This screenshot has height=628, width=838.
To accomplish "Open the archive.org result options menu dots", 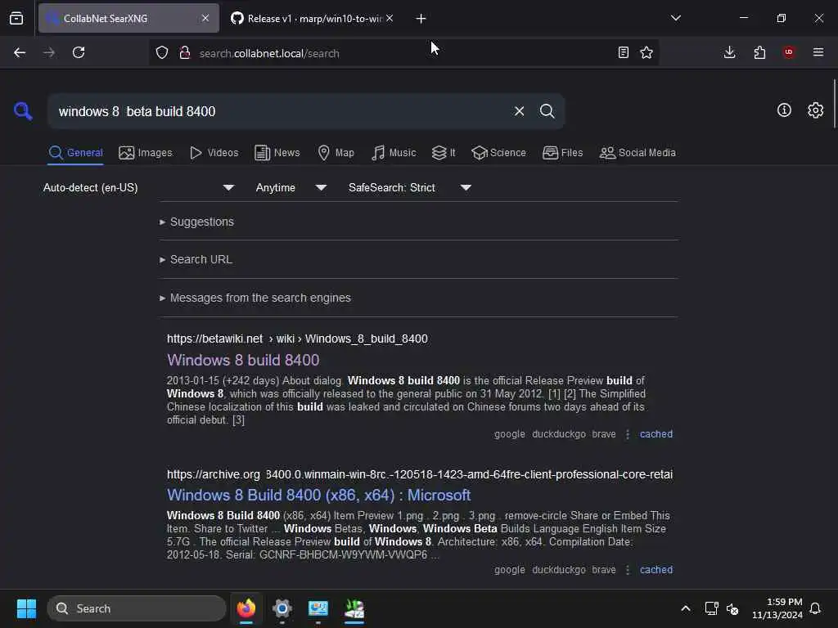I will pyautogui.click(x=628, y=570).
